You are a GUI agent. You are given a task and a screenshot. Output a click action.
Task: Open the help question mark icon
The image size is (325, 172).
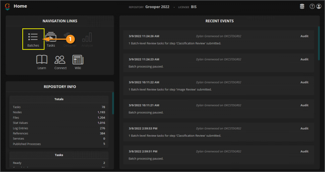pos(312,6)
